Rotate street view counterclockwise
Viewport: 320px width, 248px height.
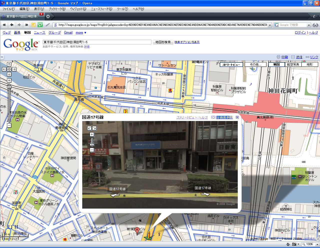[x=89, y=128]
